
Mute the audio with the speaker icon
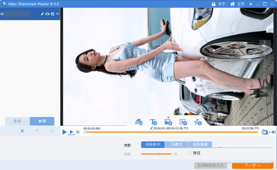tap(274, 132)
